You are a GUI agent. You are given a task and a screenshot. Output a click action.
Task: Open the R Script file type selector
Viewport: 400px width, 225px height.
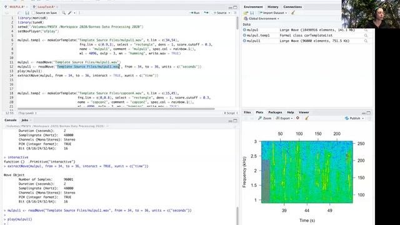[x=231, y=113]
